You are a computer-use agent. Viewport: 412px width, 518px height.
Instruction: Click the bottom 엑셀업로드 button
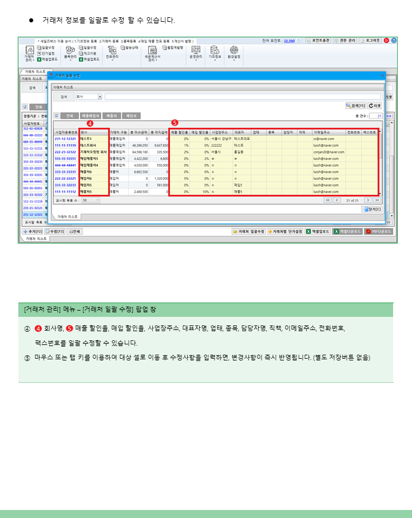pos(318,231)
